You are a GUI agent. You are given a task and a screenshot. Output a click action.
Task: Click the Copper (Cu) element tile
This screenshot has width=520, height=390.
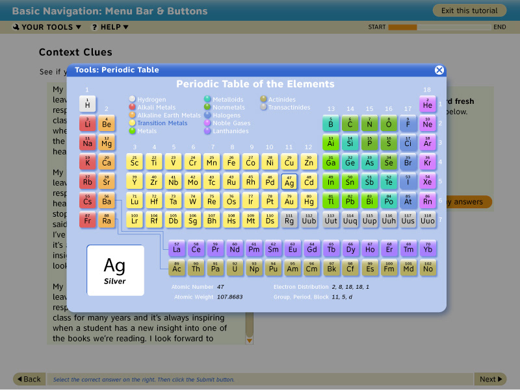coord(289,162)
